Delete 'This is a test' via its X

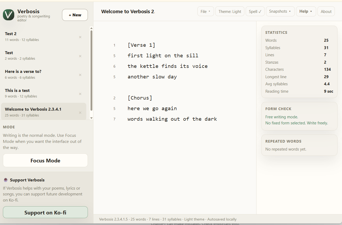click(x=80, y=94)
